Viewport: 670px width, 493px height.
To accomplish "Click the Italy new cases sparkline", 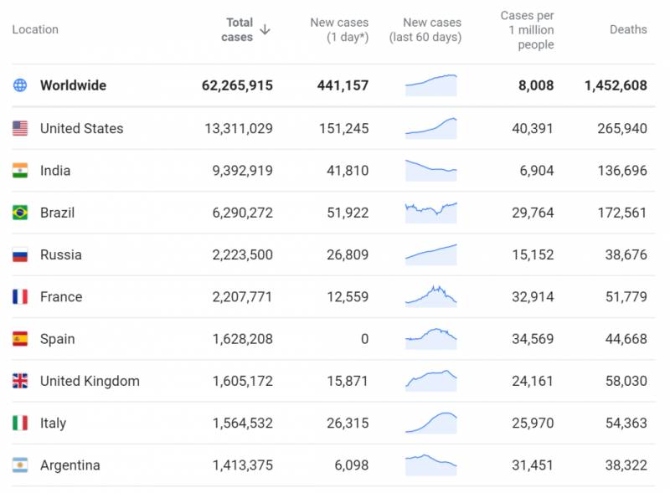I will click(x=431, y=423).
